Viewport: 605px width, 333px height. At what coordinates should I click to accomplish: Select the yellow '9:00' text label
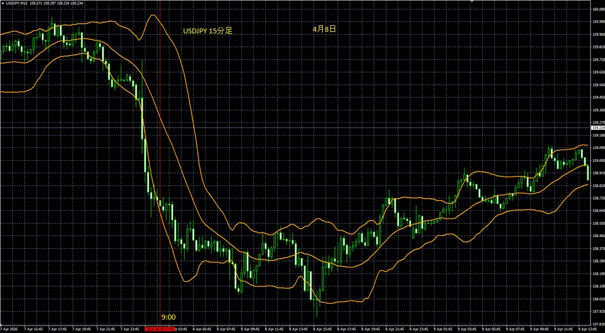click(168, 317)
